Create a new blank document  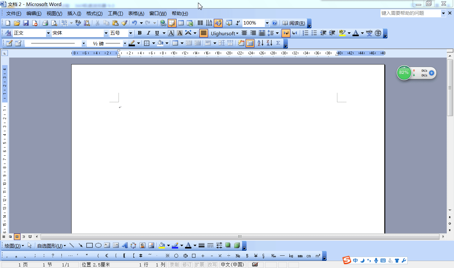(8, 23)
